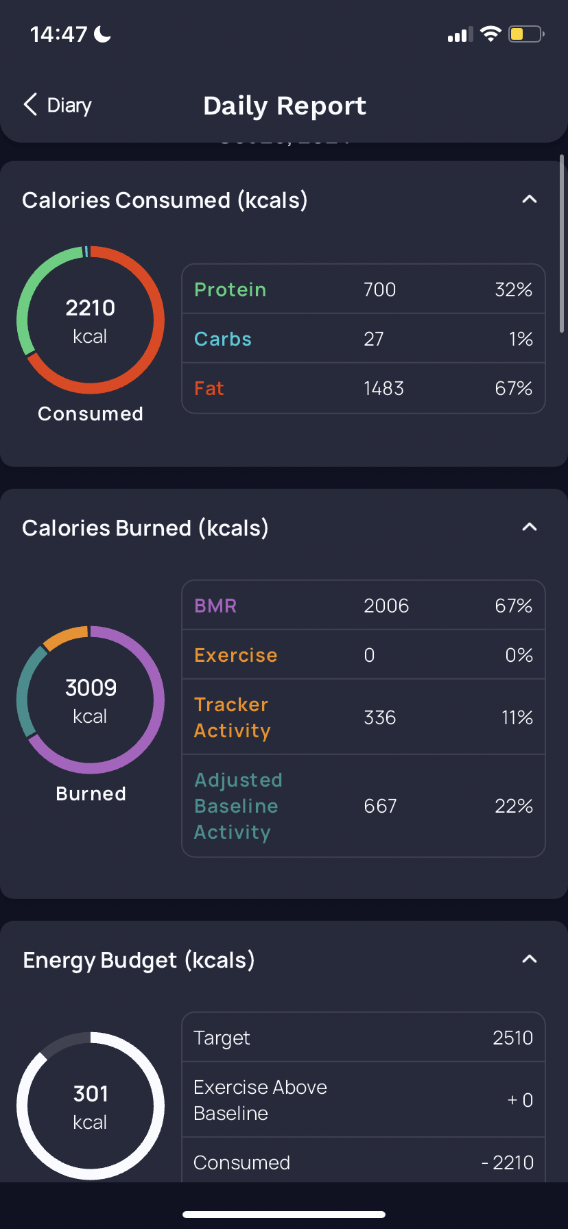Collapse the Calories Consumed section
Screen dimensions: 568x1229
(x=529, y=200)
